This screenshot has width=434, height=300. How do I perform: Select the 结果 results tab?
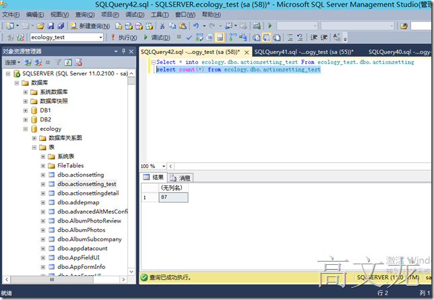[154, 177]
